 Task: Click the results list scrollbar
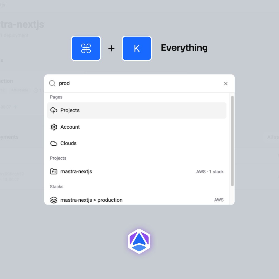pos(232,141)
